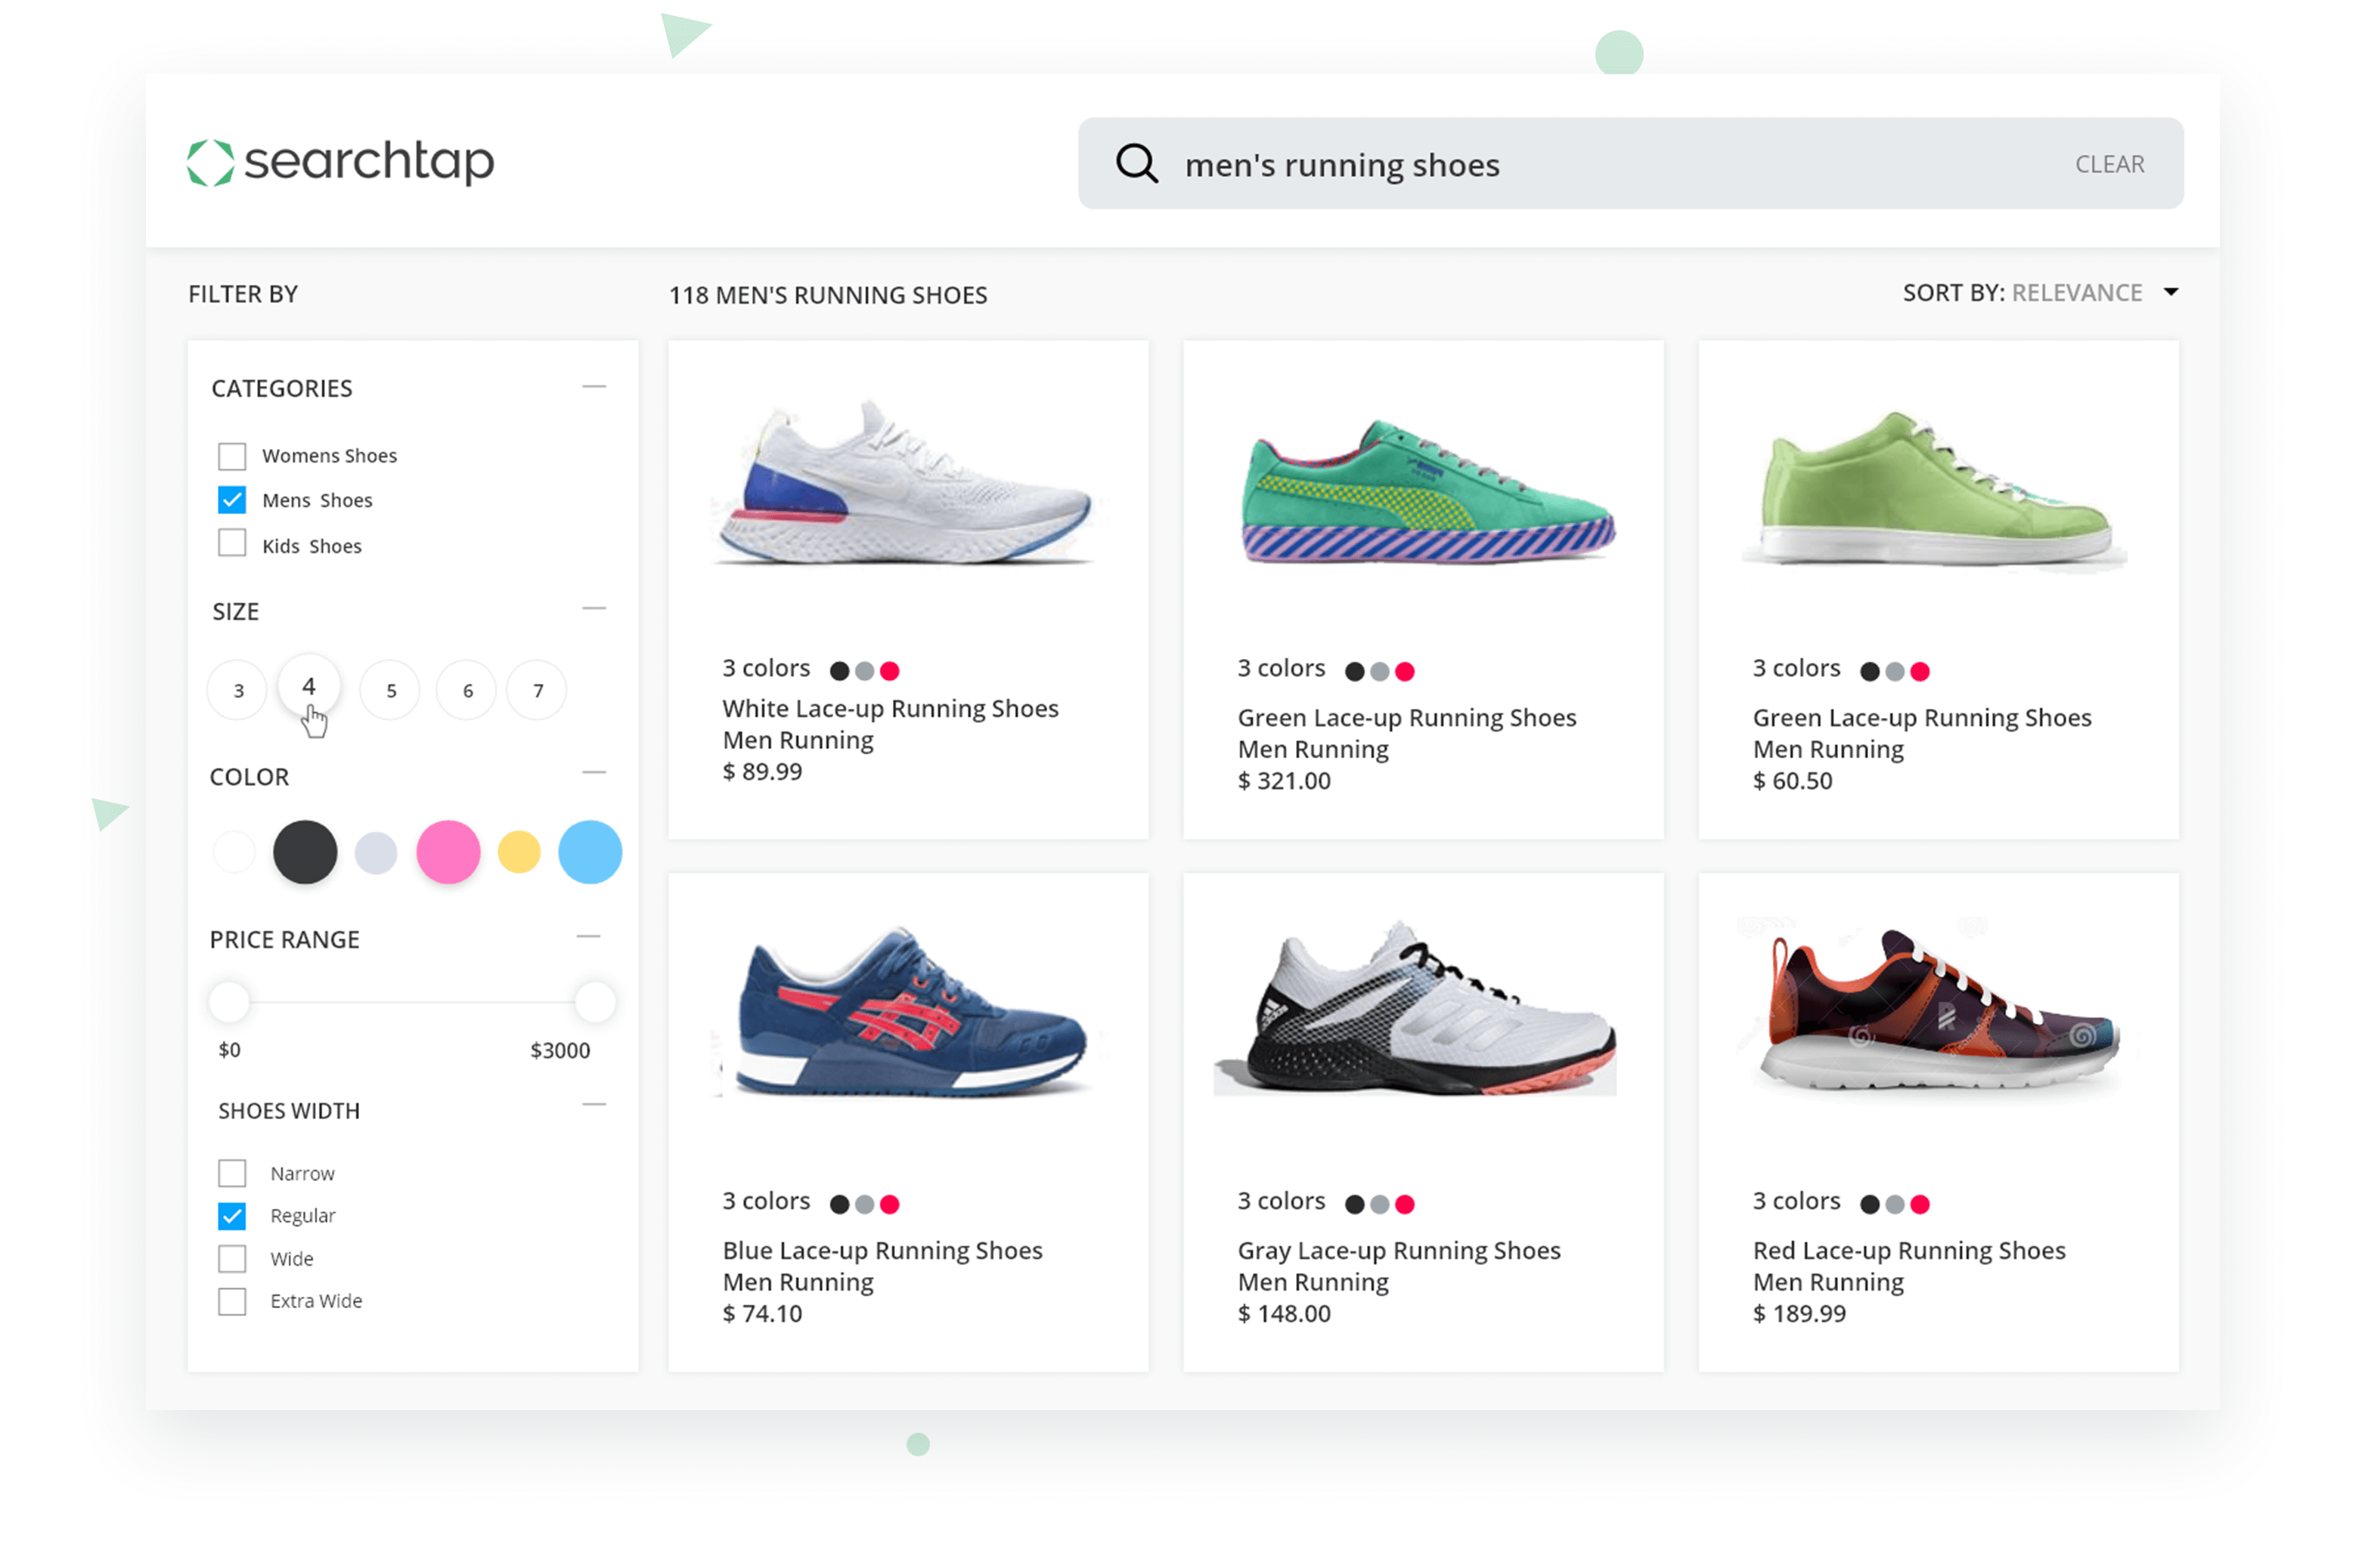
Task: Collapse the Price Range section
Action: point(588,936)
